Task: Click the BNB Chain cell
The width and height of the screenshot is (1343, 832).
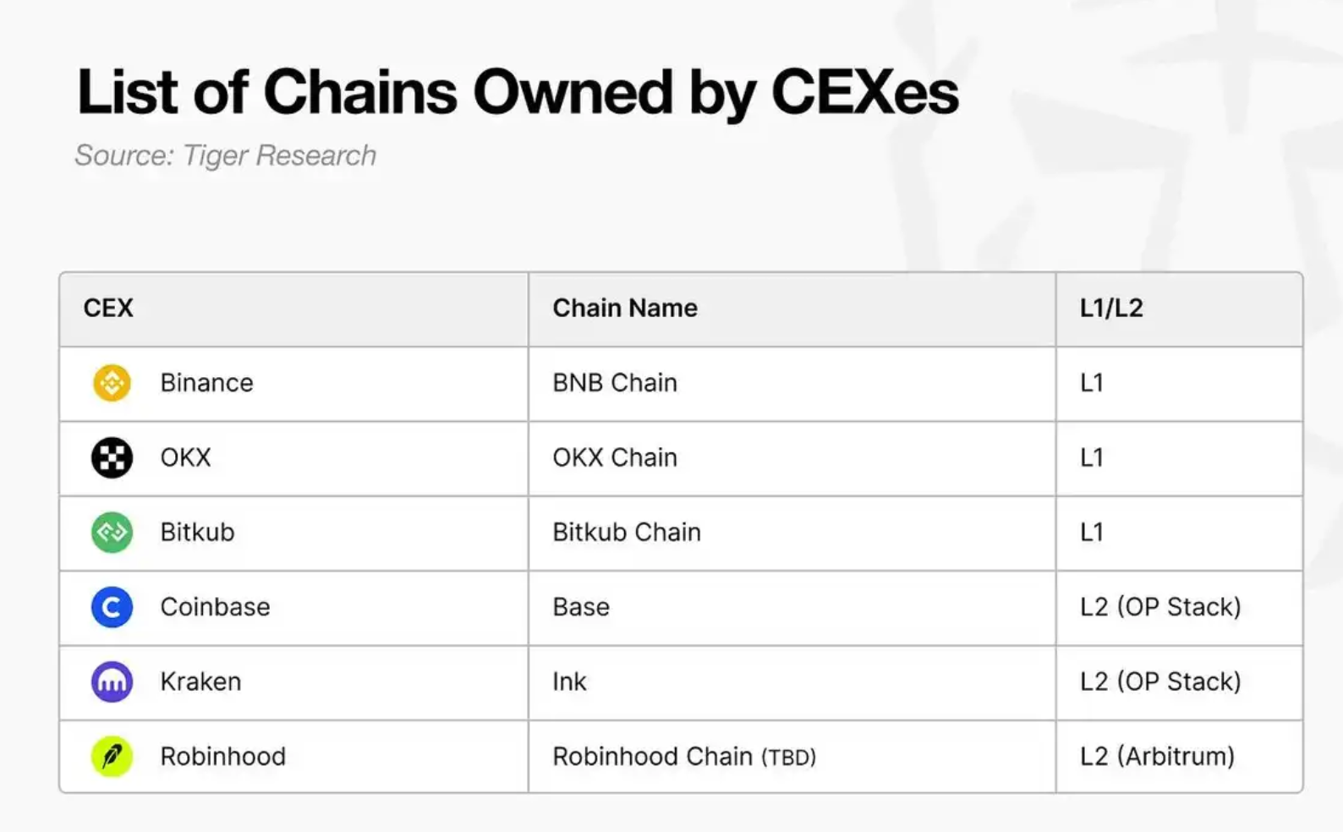Action: (615, 383)
